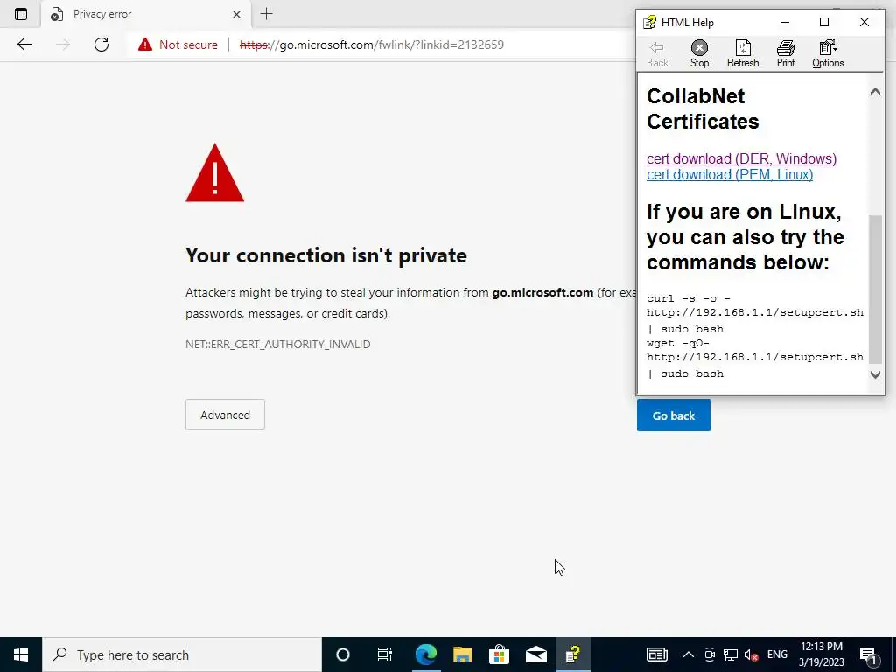Select the Privacy error tab
896x672 pixels.
145,14
